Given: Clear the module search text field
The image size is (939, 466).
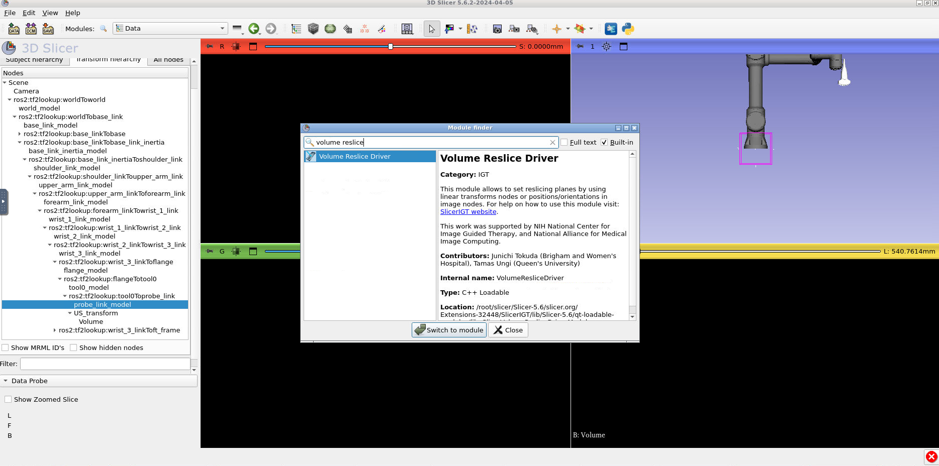Looking at the screenshot, I should [552, 142].
